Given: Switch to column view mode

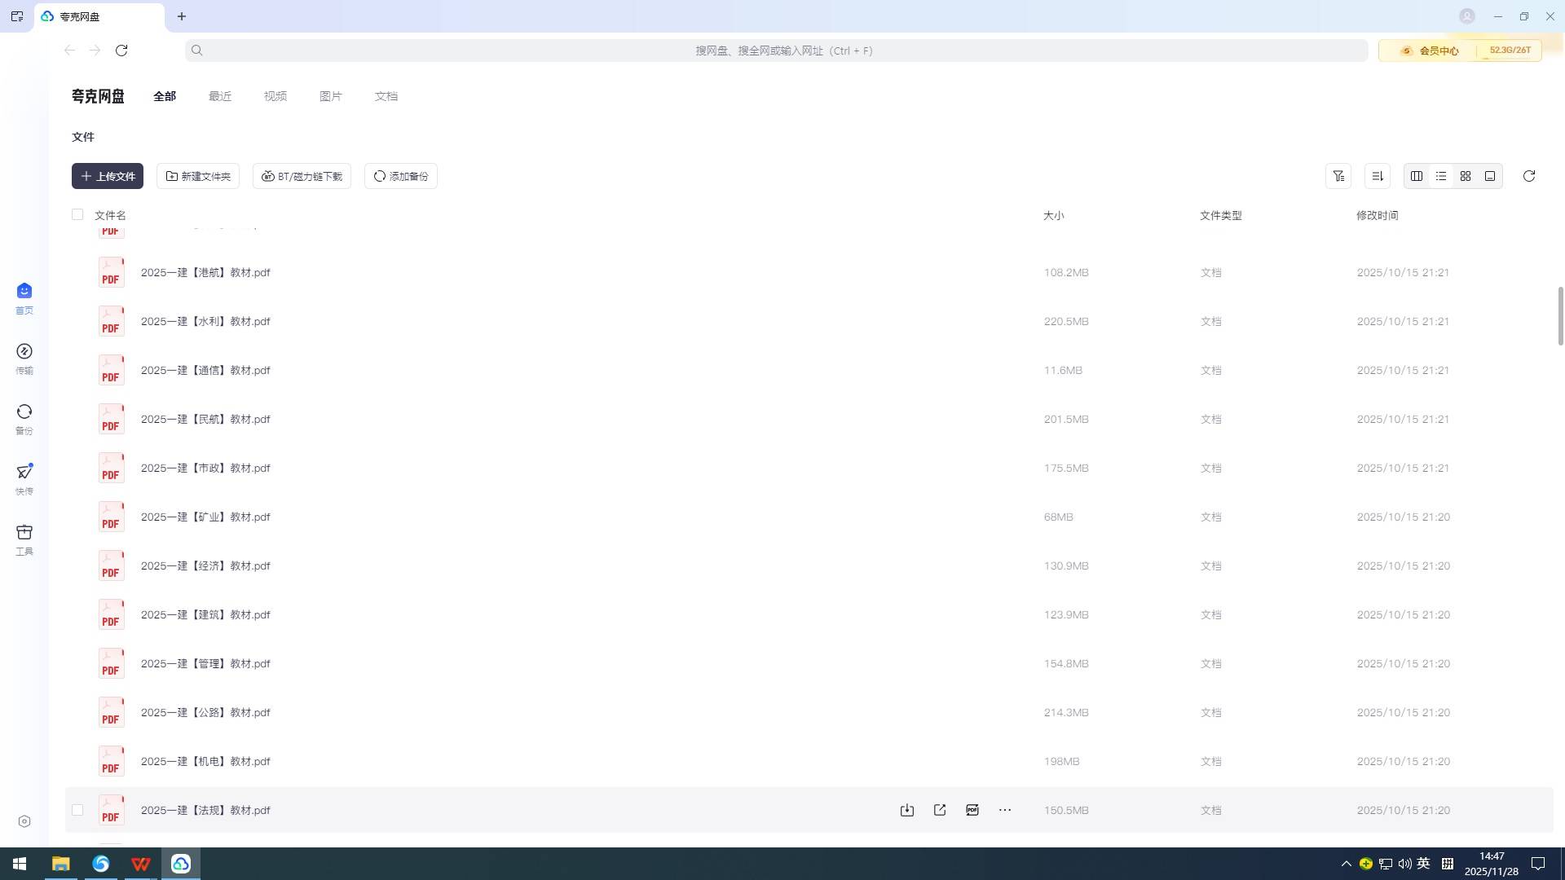Looking at the screenshot, I should pos(1416,176).
